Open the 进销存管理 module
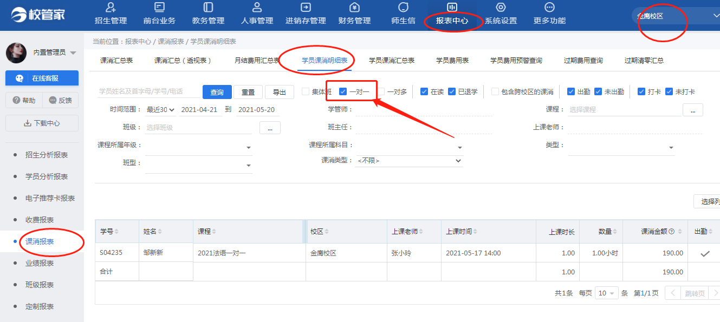720x322 pixels. point(306,14)
